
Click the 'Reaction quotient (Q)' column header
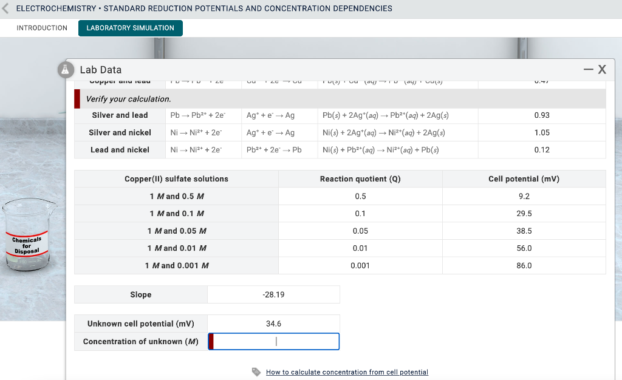coord(360,179)
